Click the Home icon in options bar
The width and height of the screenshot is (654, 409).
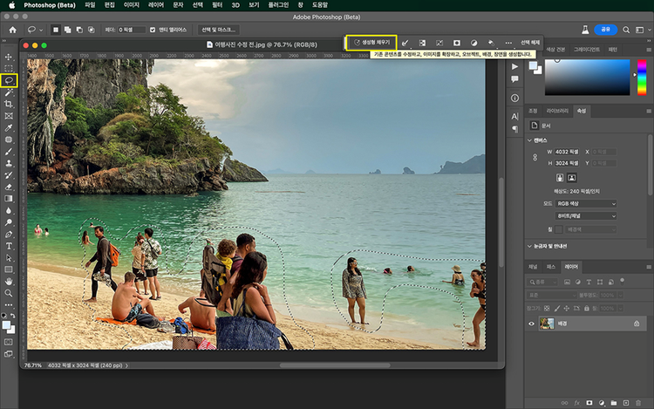tap(12, 30)
